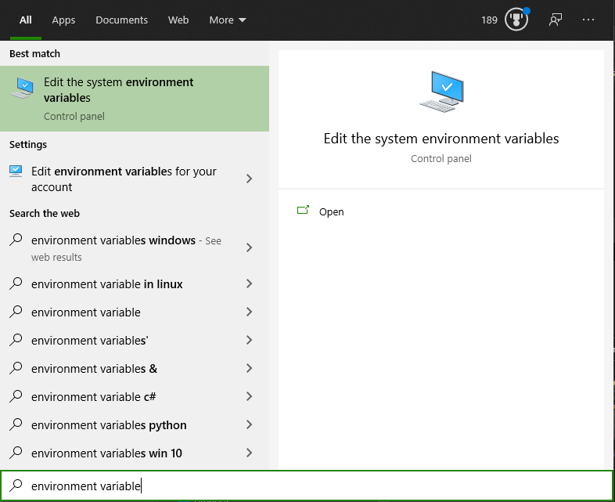The width and height of the screenshot is (615, 502).
Task: Click the large computer icon in preview pane
Action: point(441,92)
